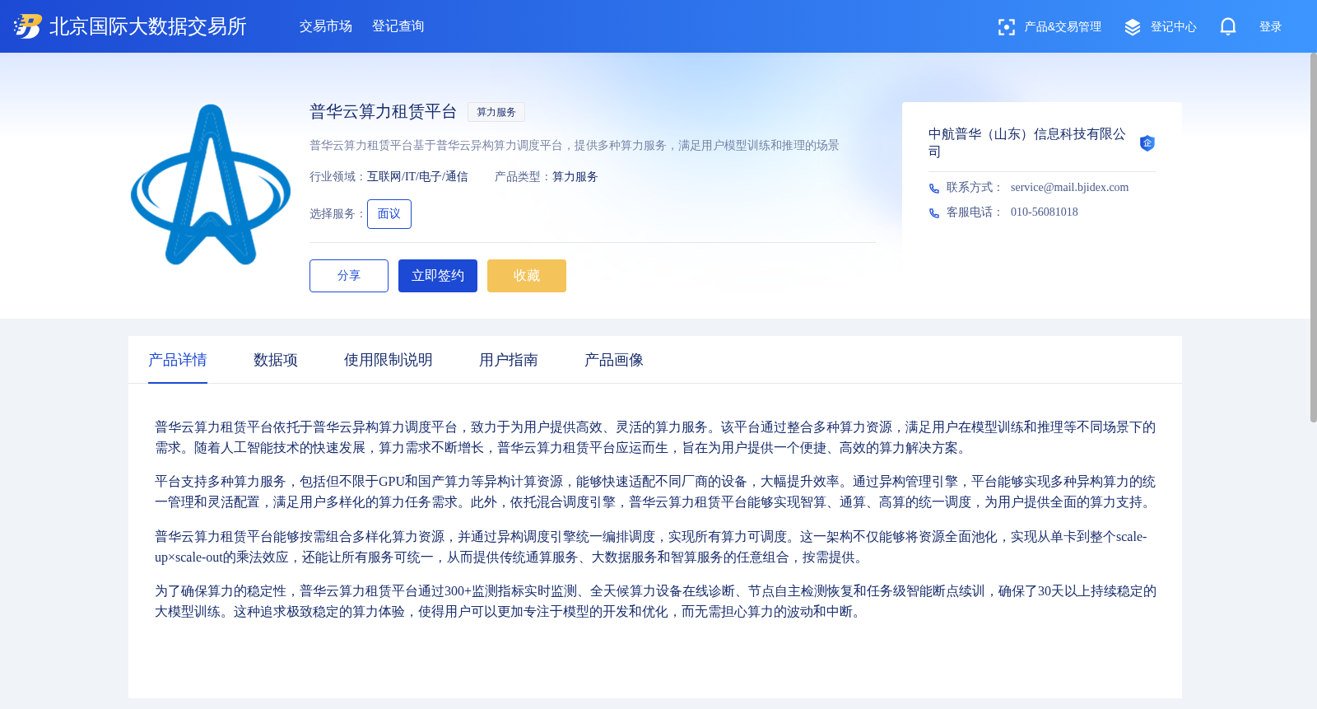The image size is (1317, 709).
Task: Switch to the 使用限制说明 tab
Action: pyautogui.click(x=389, y=360)
